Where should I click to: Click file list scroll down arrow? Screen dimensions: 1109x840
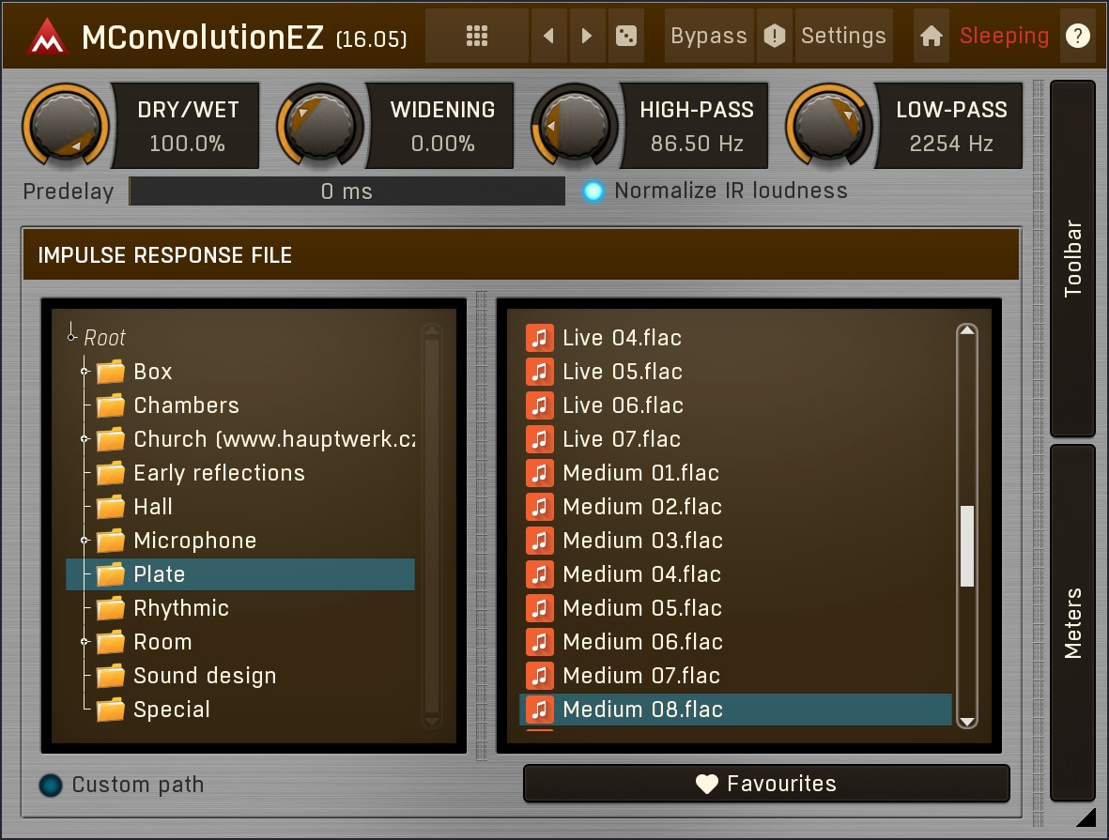pos(967,721)
